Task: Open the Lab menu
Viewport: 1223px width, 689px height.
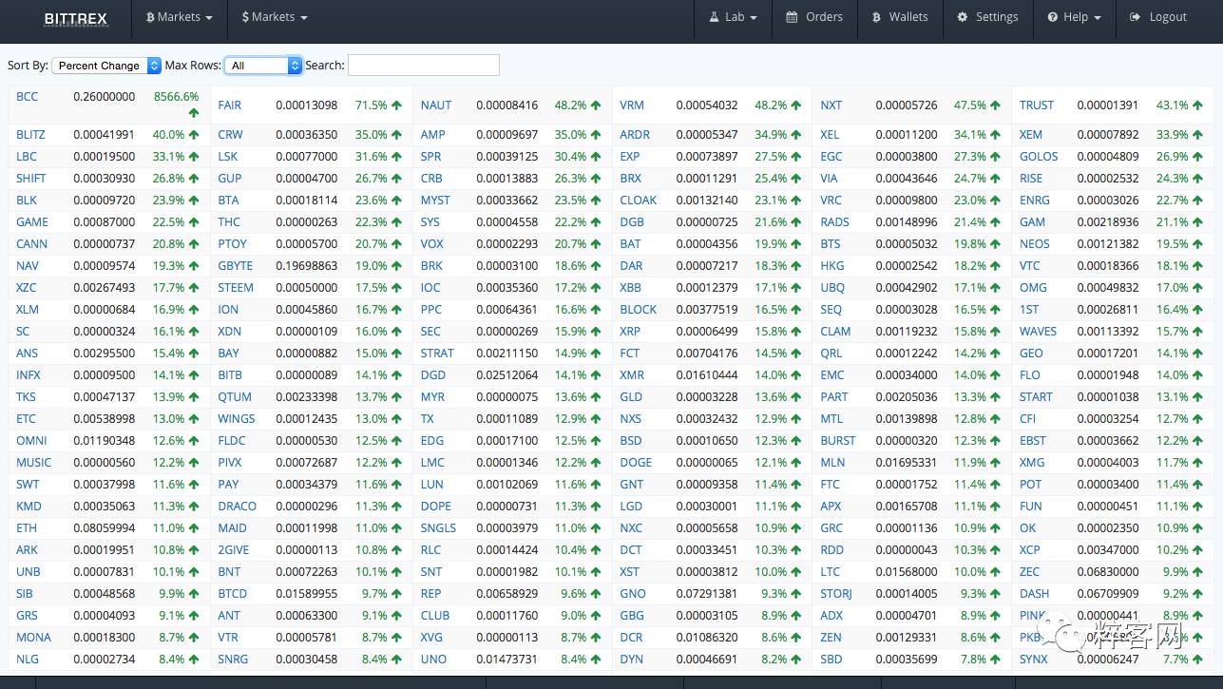Action: (x=734, y=17)
